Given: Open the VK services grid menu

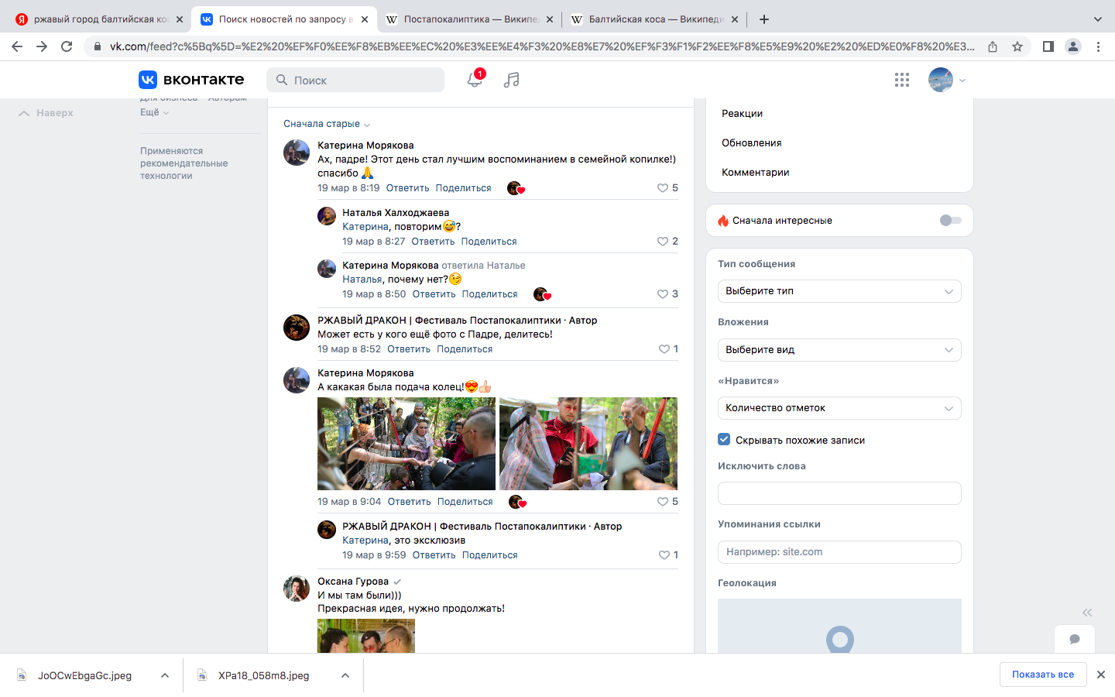Looking at the screenshot, I should [x=901, y=80].
